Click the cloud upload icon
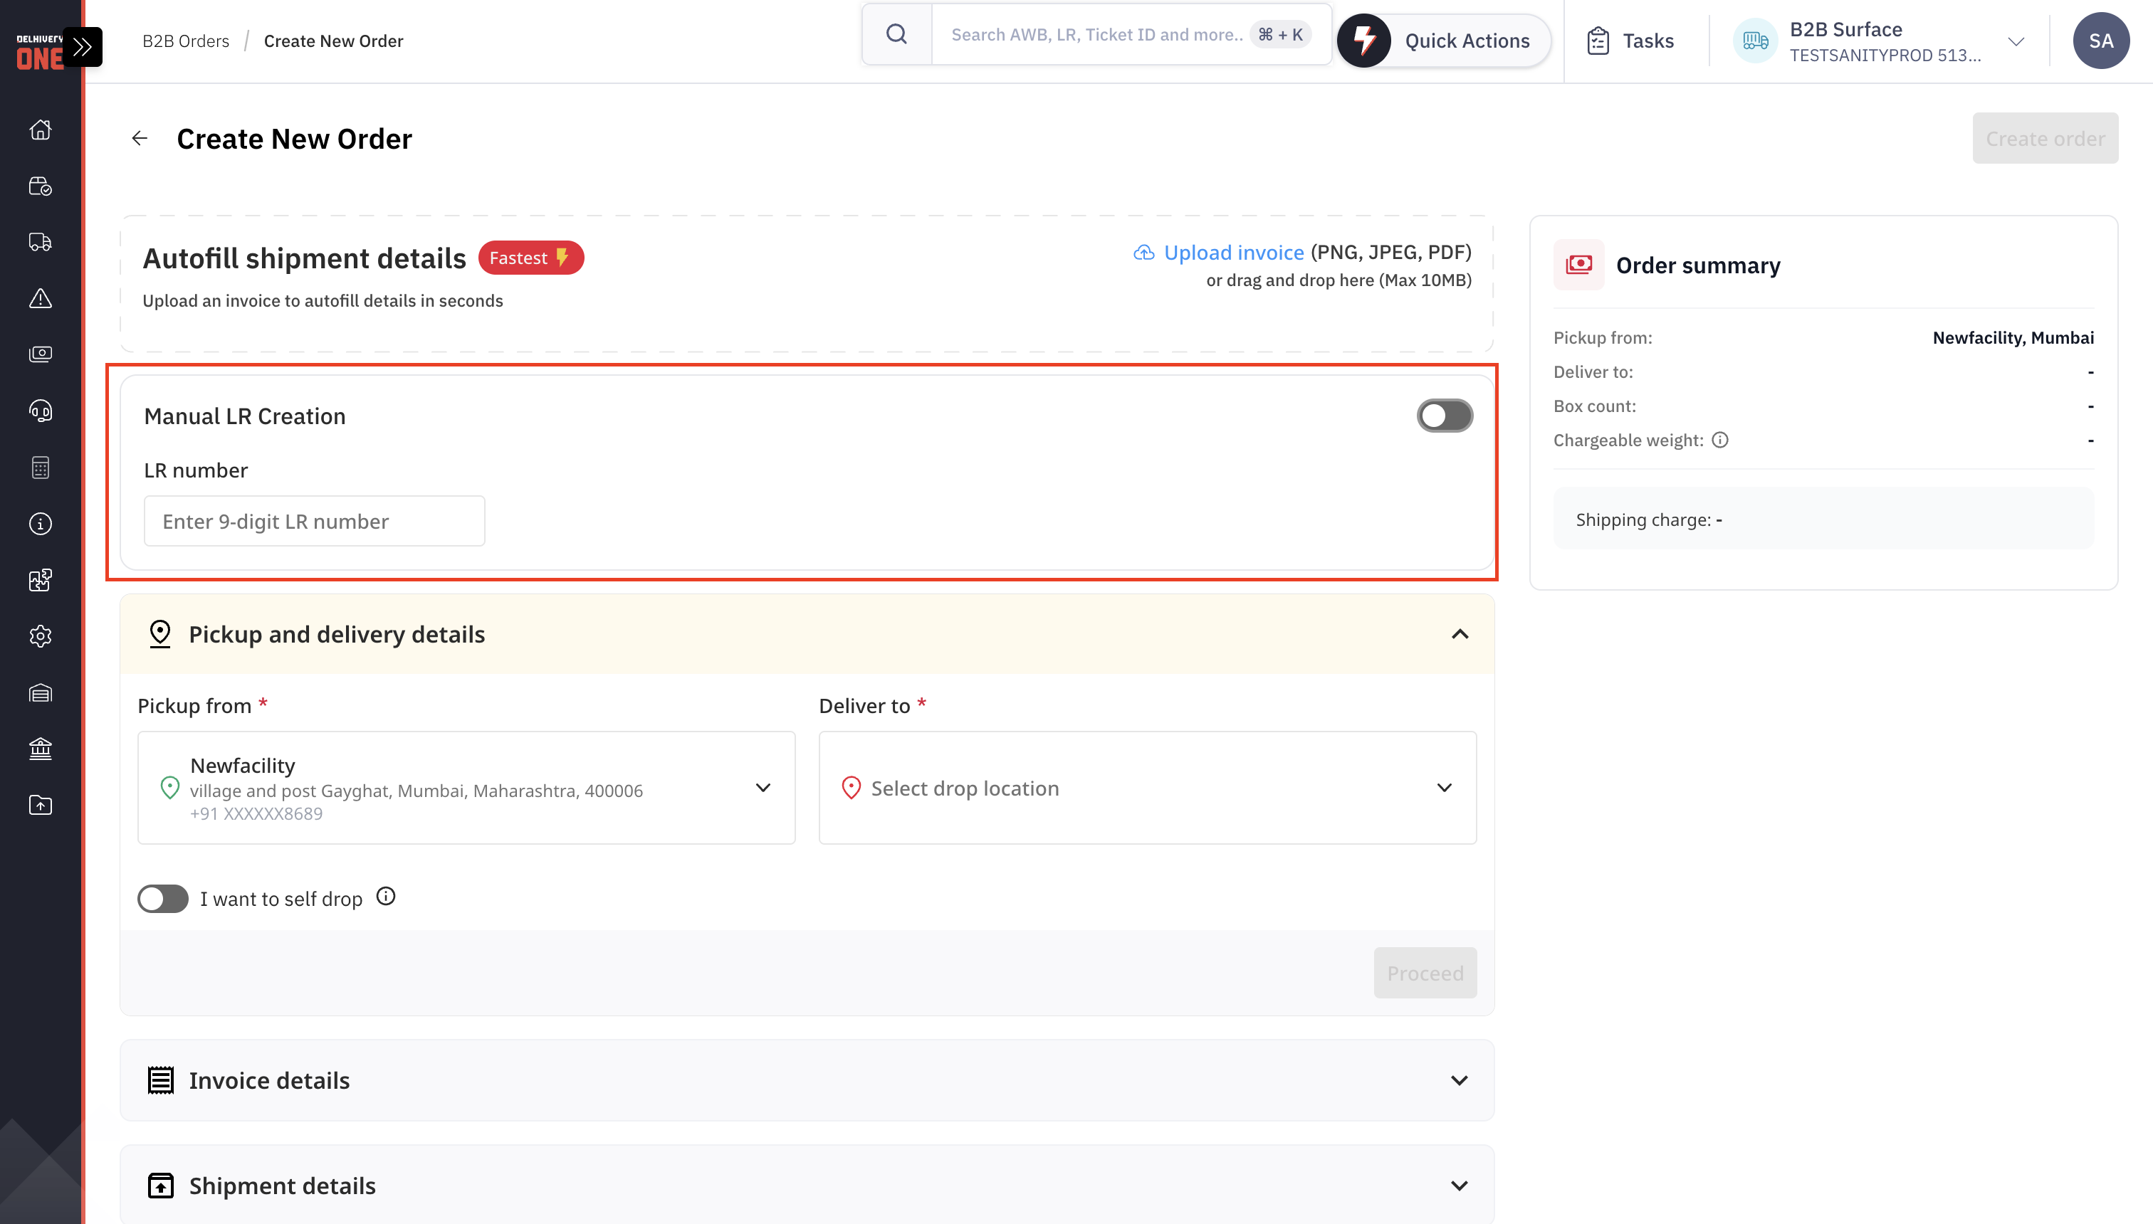This screenshot has height=1224, width=2153. pos(1143,252)
